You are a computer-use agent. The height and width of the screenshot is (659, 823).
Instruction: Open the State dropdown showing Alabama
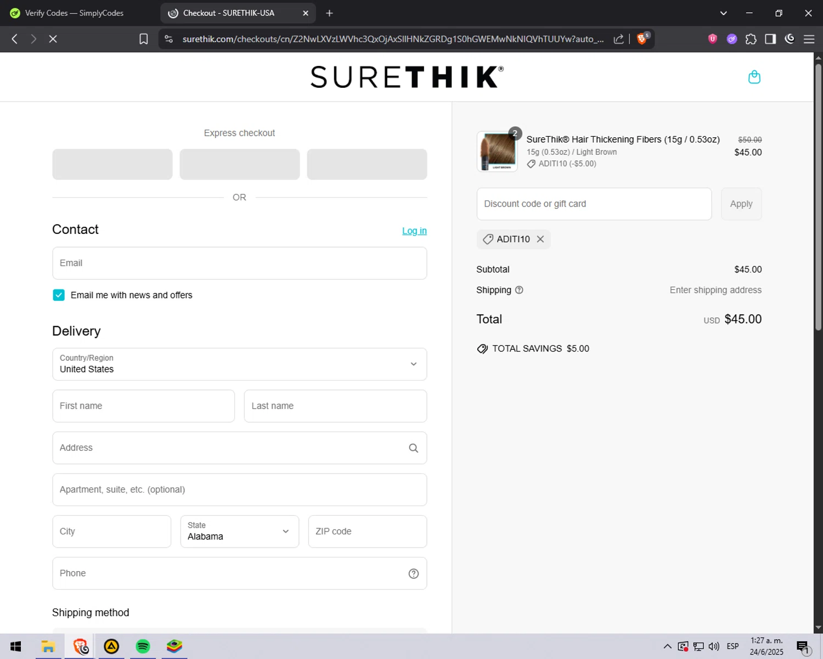point(240,532)
